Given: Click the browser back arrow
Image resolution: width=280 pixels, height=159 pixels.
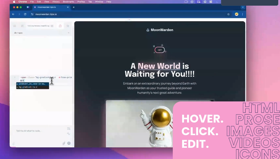Looking at the screenshot, I should (13, 14).
